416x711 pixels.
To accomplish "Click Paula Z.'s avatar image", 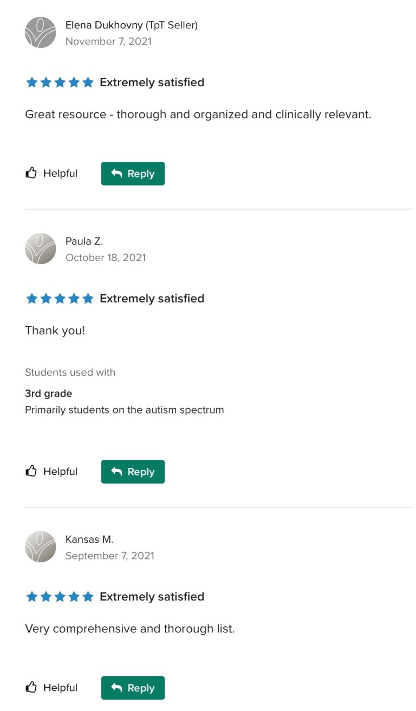I will pyautogui.click(x=40, y=249).
